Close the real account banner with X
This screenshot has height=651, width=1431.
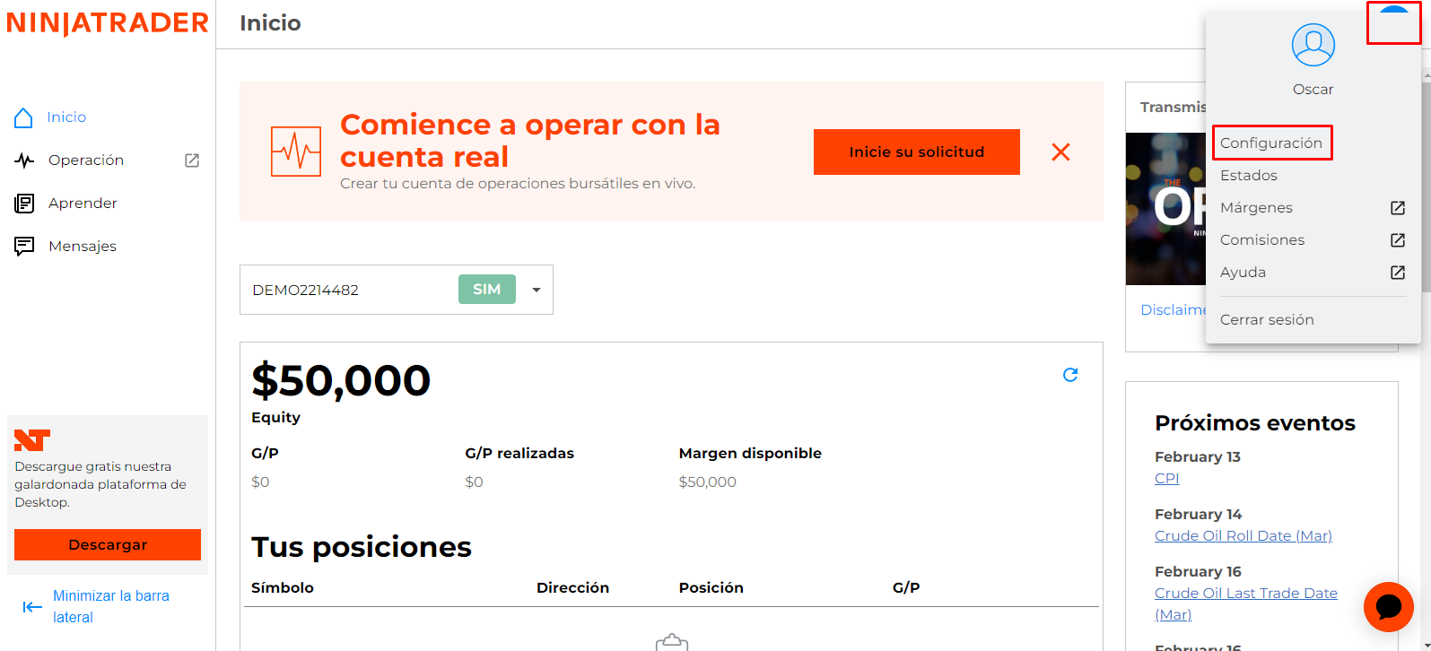pyautogui.click(x=1060, y=152)
